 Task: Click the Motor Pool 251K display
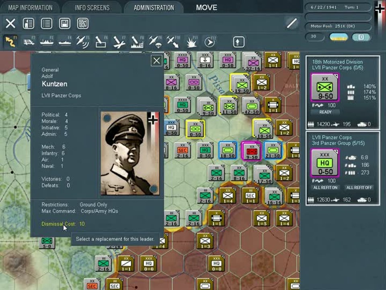tap(338, 26)
